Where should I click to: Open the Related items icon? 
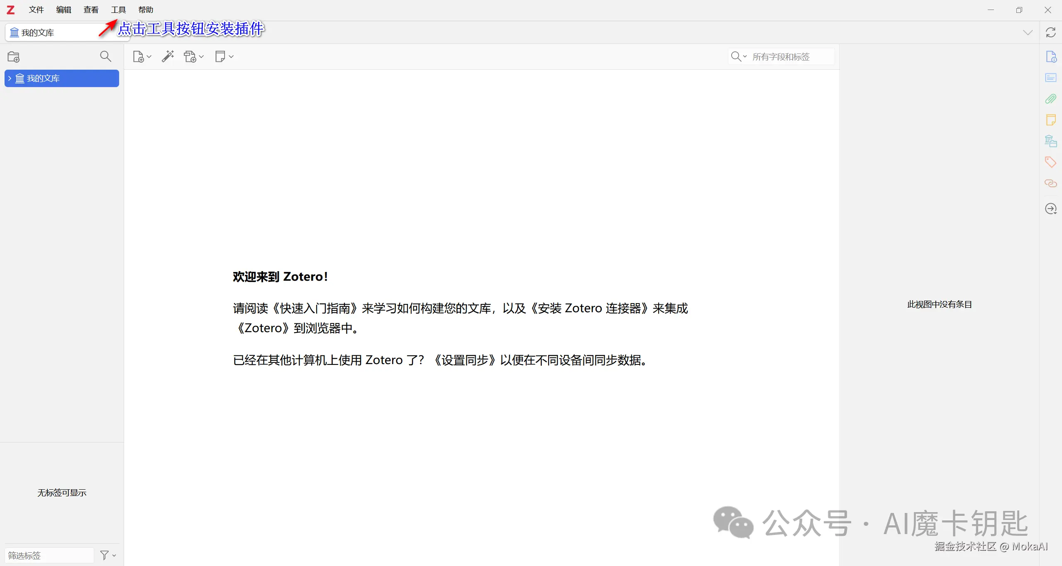(1050, 183)
